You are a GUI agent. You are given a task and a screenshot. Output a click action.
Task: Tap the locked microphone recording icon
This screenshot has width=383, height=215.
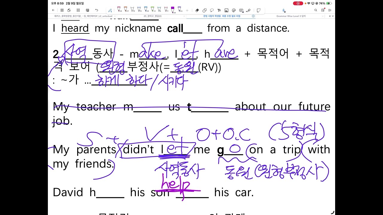click(283, 10)
